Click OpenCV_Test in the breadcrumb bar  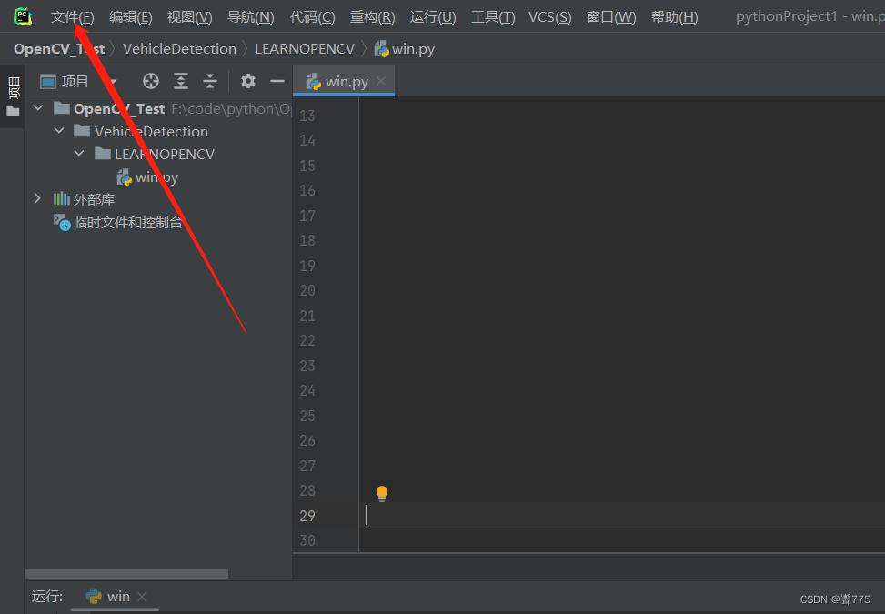click(59, 49)
